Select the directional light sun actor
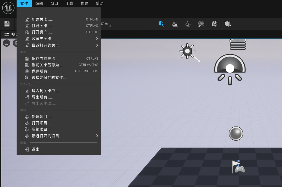282x187 pixels. point(187,51)
